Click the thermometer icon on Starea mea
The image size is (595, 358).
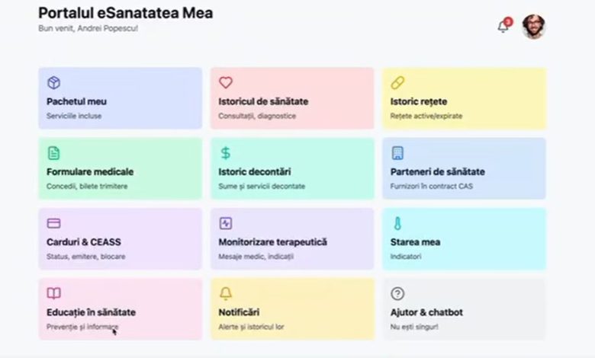point(397,223)
